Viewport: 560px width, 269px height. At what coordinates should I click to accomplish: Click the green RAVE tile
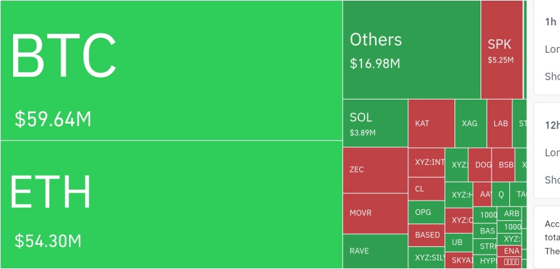[375, 251]
